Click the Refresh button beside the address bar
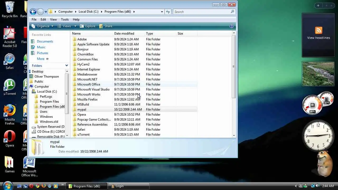Viewport: 338px width, 190px height. (168, 12)
